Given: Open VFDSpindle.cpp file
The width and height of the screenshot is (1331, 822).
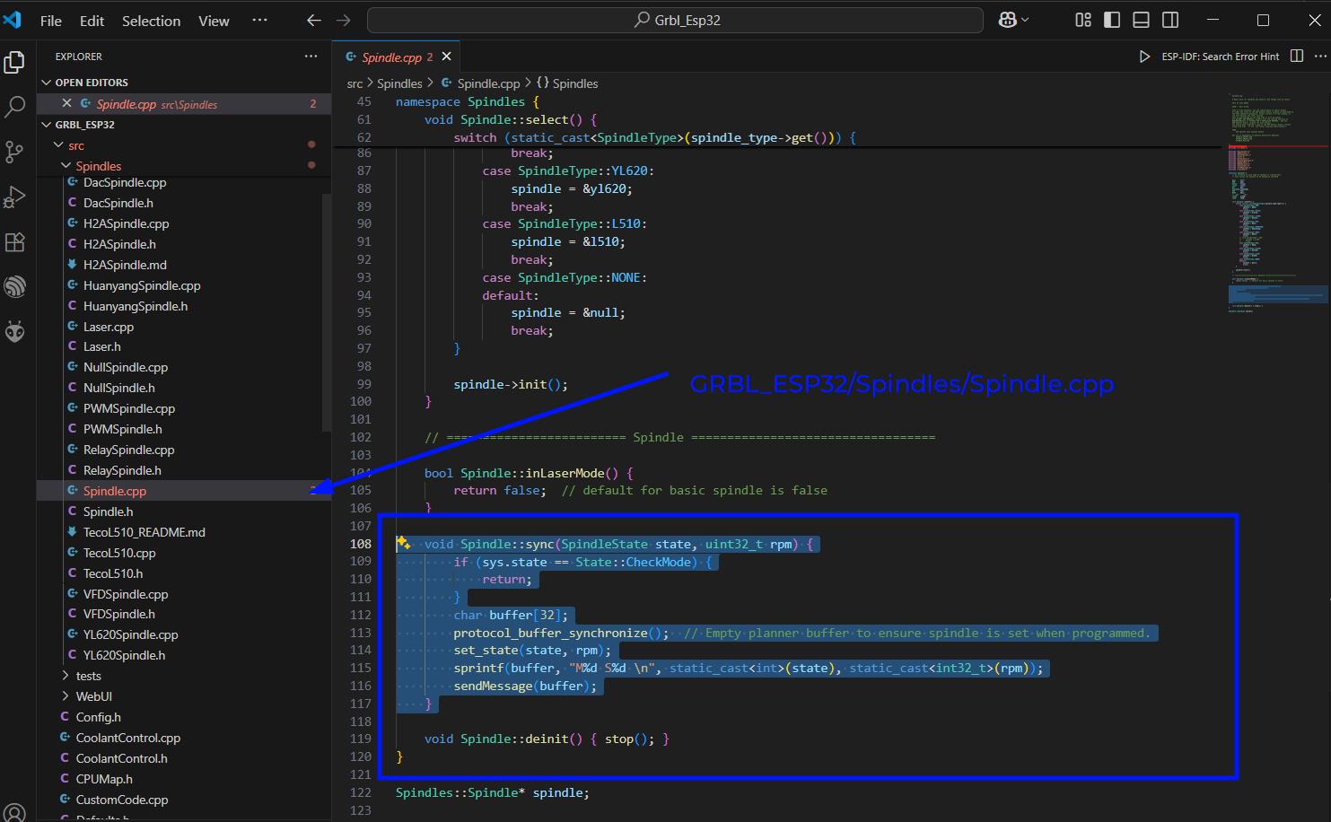Looking at the screenshot, I should point(126,594).
